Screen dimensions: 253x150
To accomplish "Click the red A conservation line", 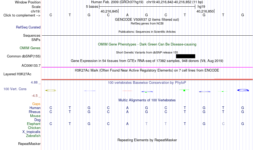I will coord(127,91).
